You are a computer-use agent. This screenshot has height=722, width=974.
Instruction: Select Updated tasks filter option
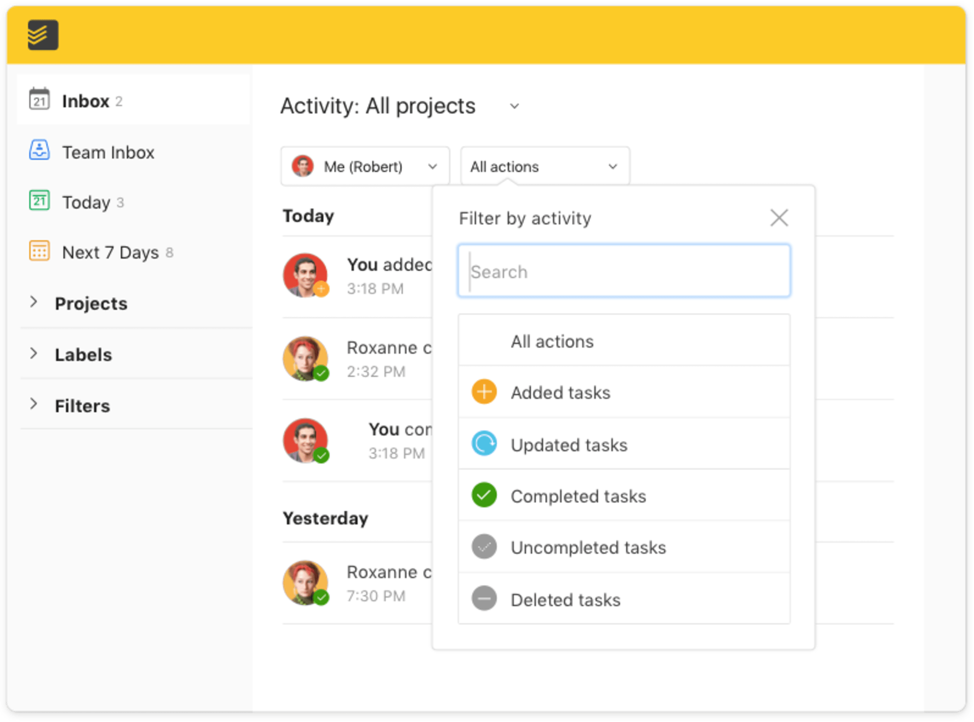click(x=624, y=444)
